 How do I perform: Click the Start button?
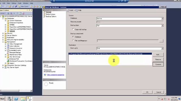[3, 98]
